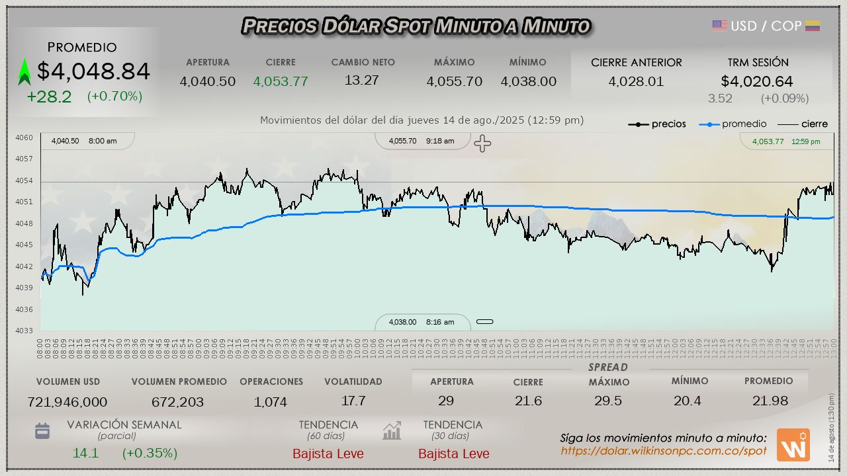
Task: Click the green upward arrow beside the average price
Action: (x=24, y=72)
